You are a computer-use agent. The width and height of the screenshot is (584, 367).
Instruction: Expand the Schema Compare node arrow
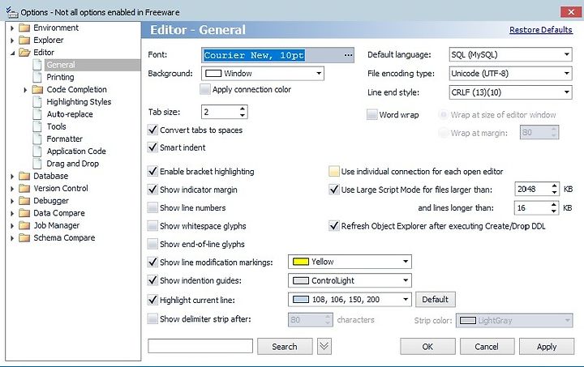[x=12, y=238]
